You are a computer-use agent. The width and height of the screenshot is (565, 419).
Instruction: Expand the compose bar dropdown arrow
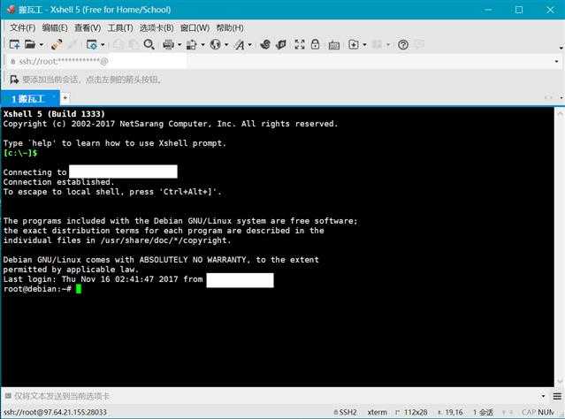543,396
